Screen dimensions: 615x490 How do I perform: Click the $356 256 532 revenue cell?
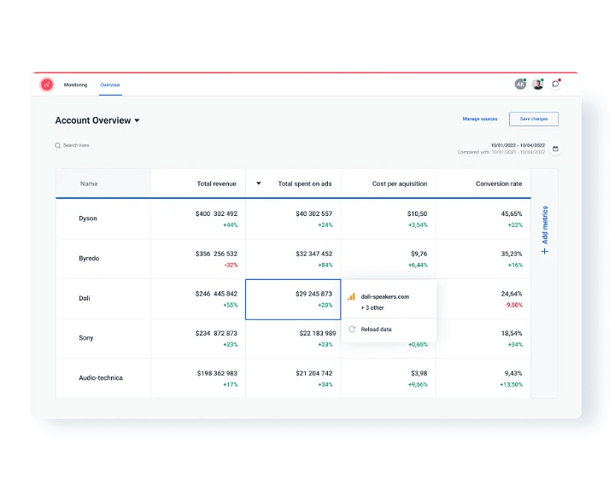coord(198,259)
